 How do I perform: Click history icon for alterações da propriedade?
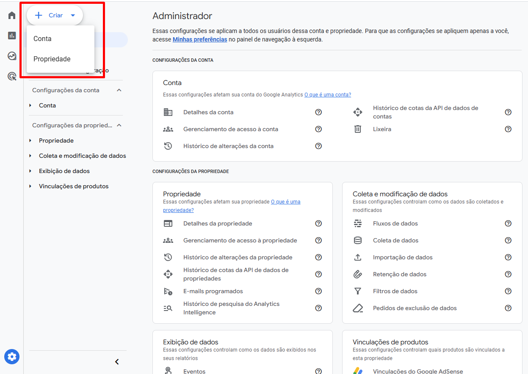pyautogui.click(x=168, y=257)
